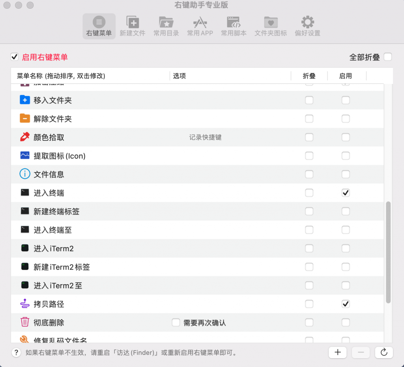Click the 彻底删除 trash icon
This screenshot has height=367, width=404.
click(x=25, y=322)
